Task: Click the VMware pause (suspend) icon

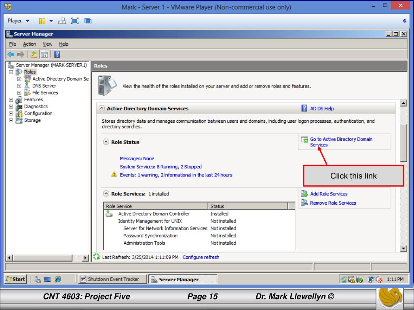Action: point(42,21)
